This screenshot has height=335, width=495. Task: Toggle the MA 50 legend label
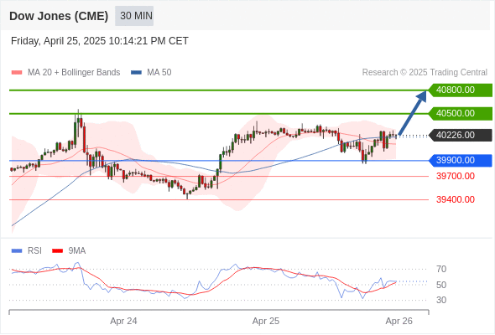coord(159,73)
